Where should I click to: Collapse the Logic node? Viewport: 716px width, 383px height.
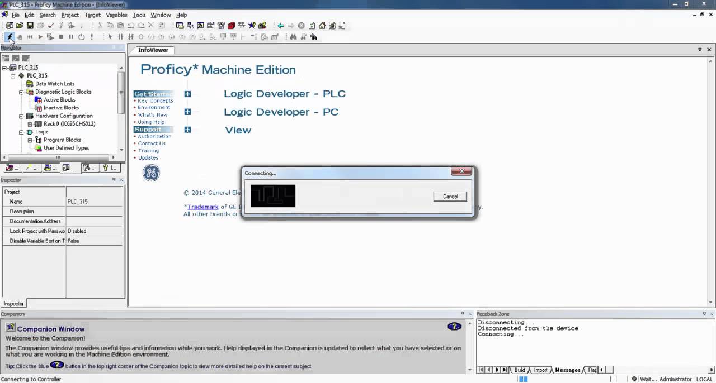coord(21,132)
